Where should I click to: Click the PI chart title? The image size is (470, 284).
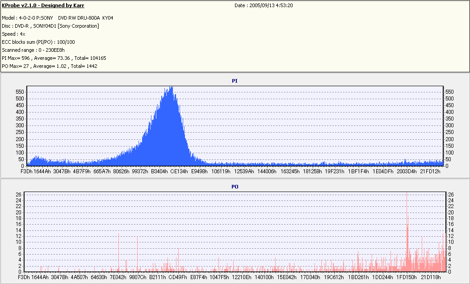[235, 81]
